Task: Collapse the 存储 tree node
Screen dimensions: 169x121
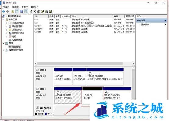Action: click(4, 43)
